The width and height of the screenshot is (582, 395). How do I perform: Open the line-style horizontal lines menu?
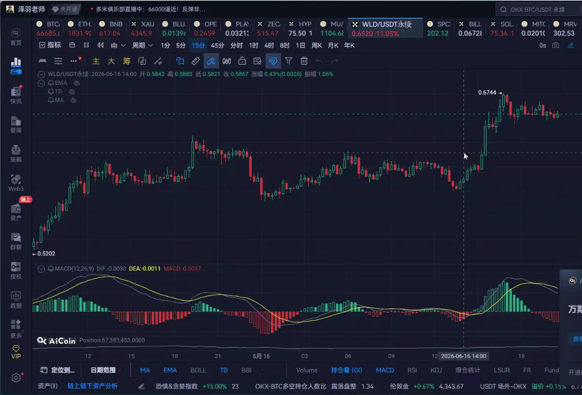pyautogui.click(x=58, y=61)
